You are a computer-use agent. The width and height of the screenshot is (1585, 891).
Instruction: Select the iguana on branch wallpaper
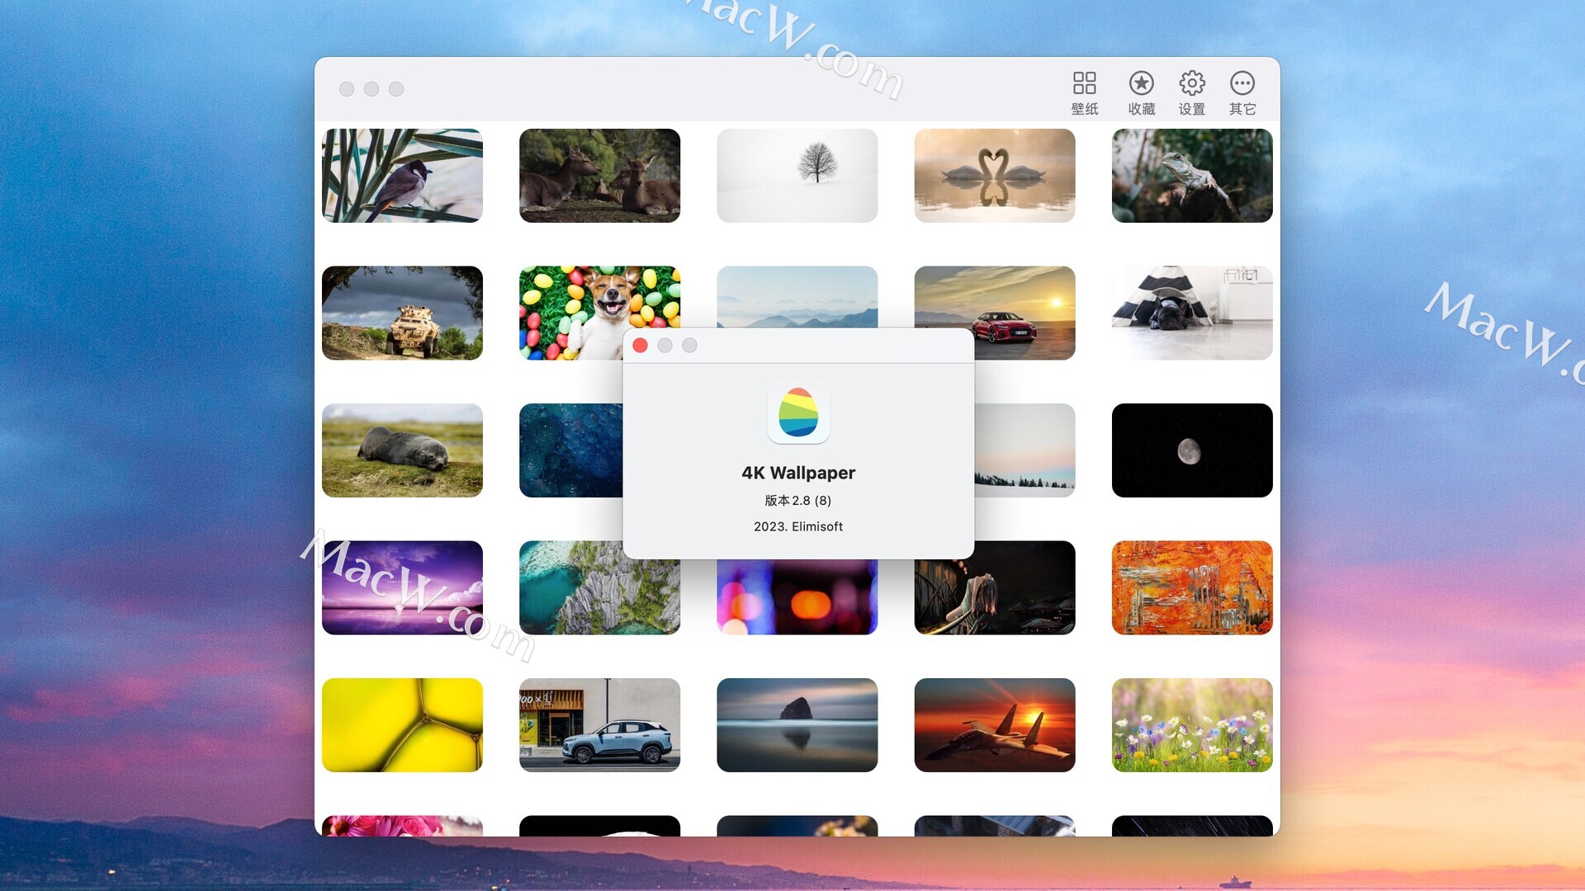click(x=1191, y=175)
